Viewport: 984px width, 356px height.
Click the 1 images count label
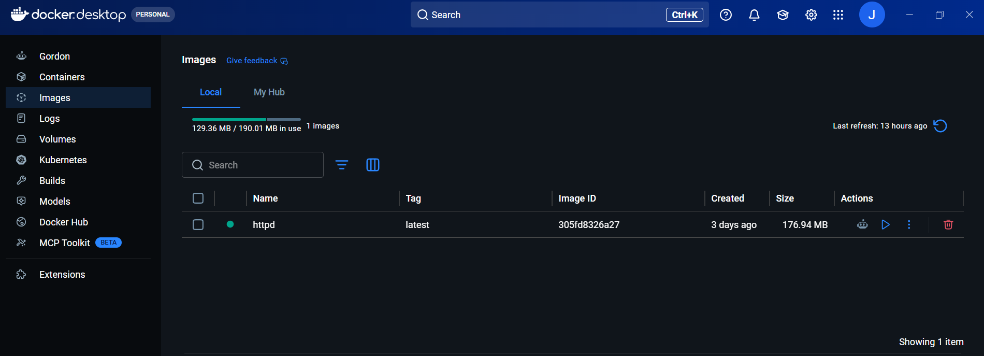point(323,126)
